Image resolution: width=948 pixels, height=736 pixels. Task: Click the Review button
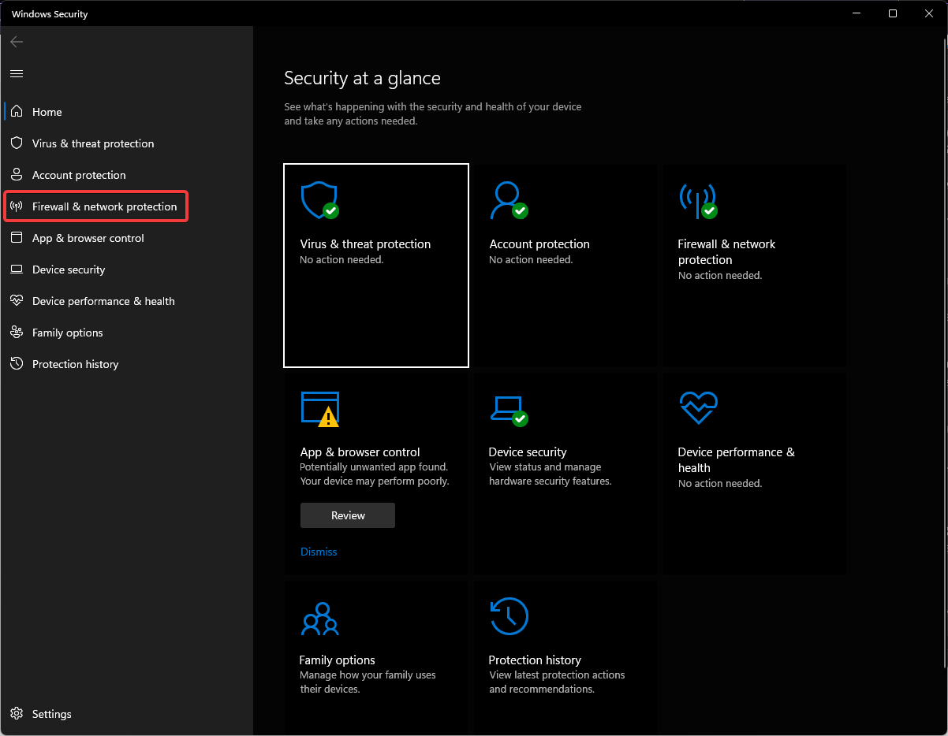tap(348, 515)
